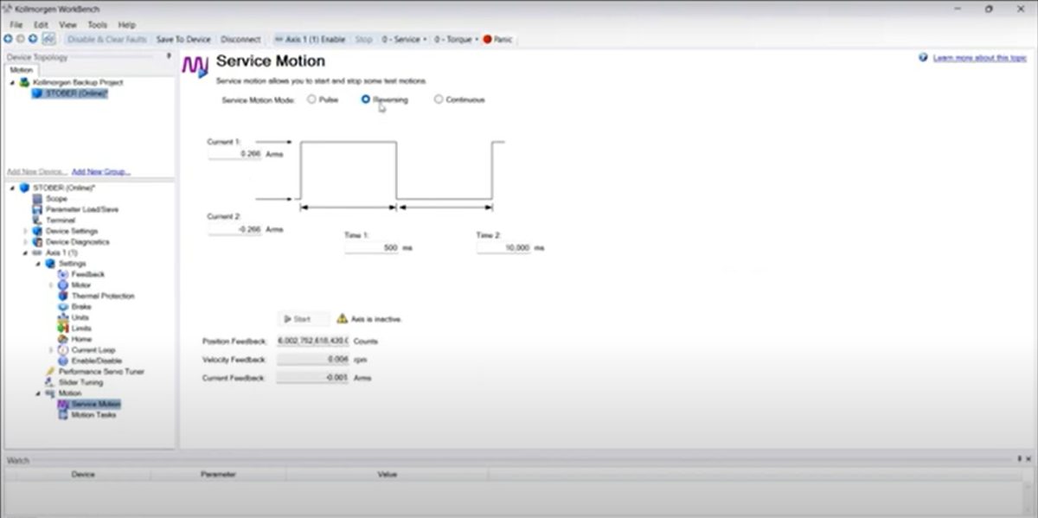Screen dimensions: 1038x518
Task: Click the Brake settings icon
Action: [x=63, y=307]
